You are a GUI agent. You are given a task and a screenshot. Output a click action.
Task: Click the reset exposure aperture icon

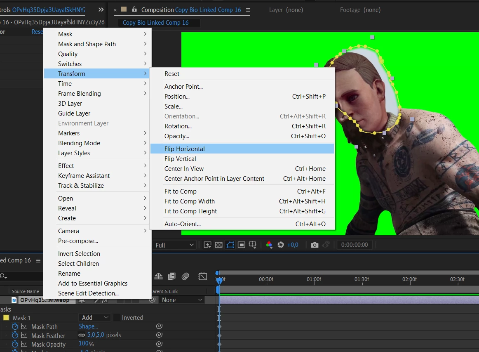[281, 245]
